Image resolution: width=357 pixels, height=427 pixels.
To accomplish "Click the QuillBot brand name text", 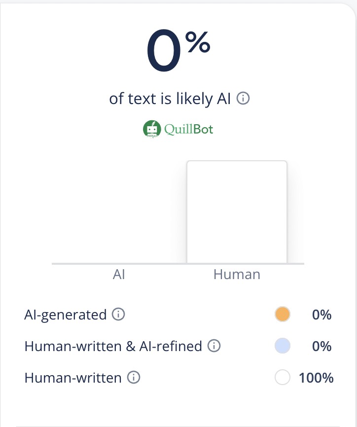I will [x=189, y=129].
